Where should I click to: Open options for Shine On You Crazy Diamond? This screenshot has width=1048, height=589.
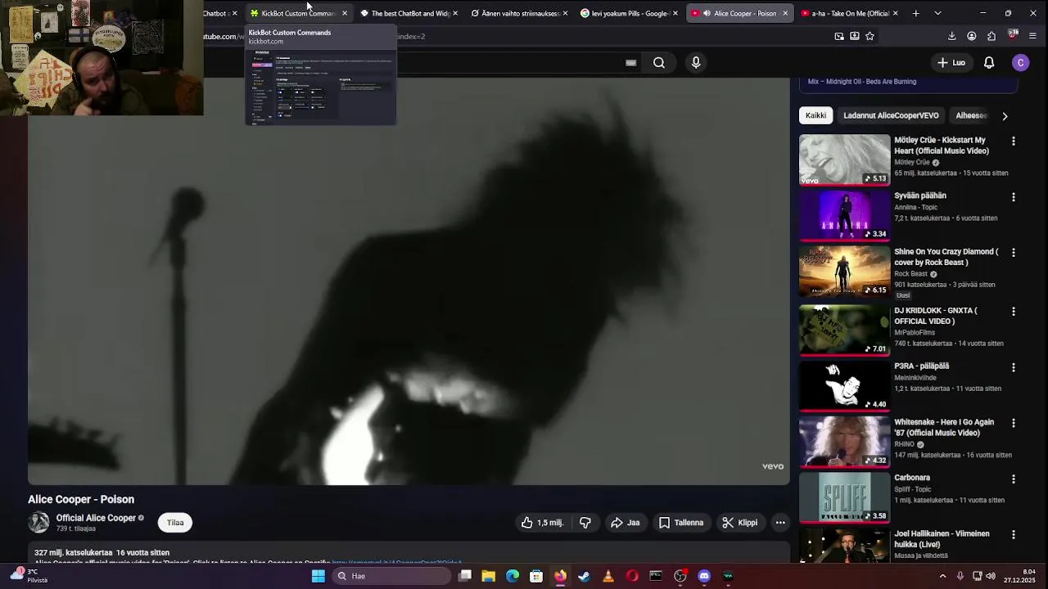(1014, 253)
